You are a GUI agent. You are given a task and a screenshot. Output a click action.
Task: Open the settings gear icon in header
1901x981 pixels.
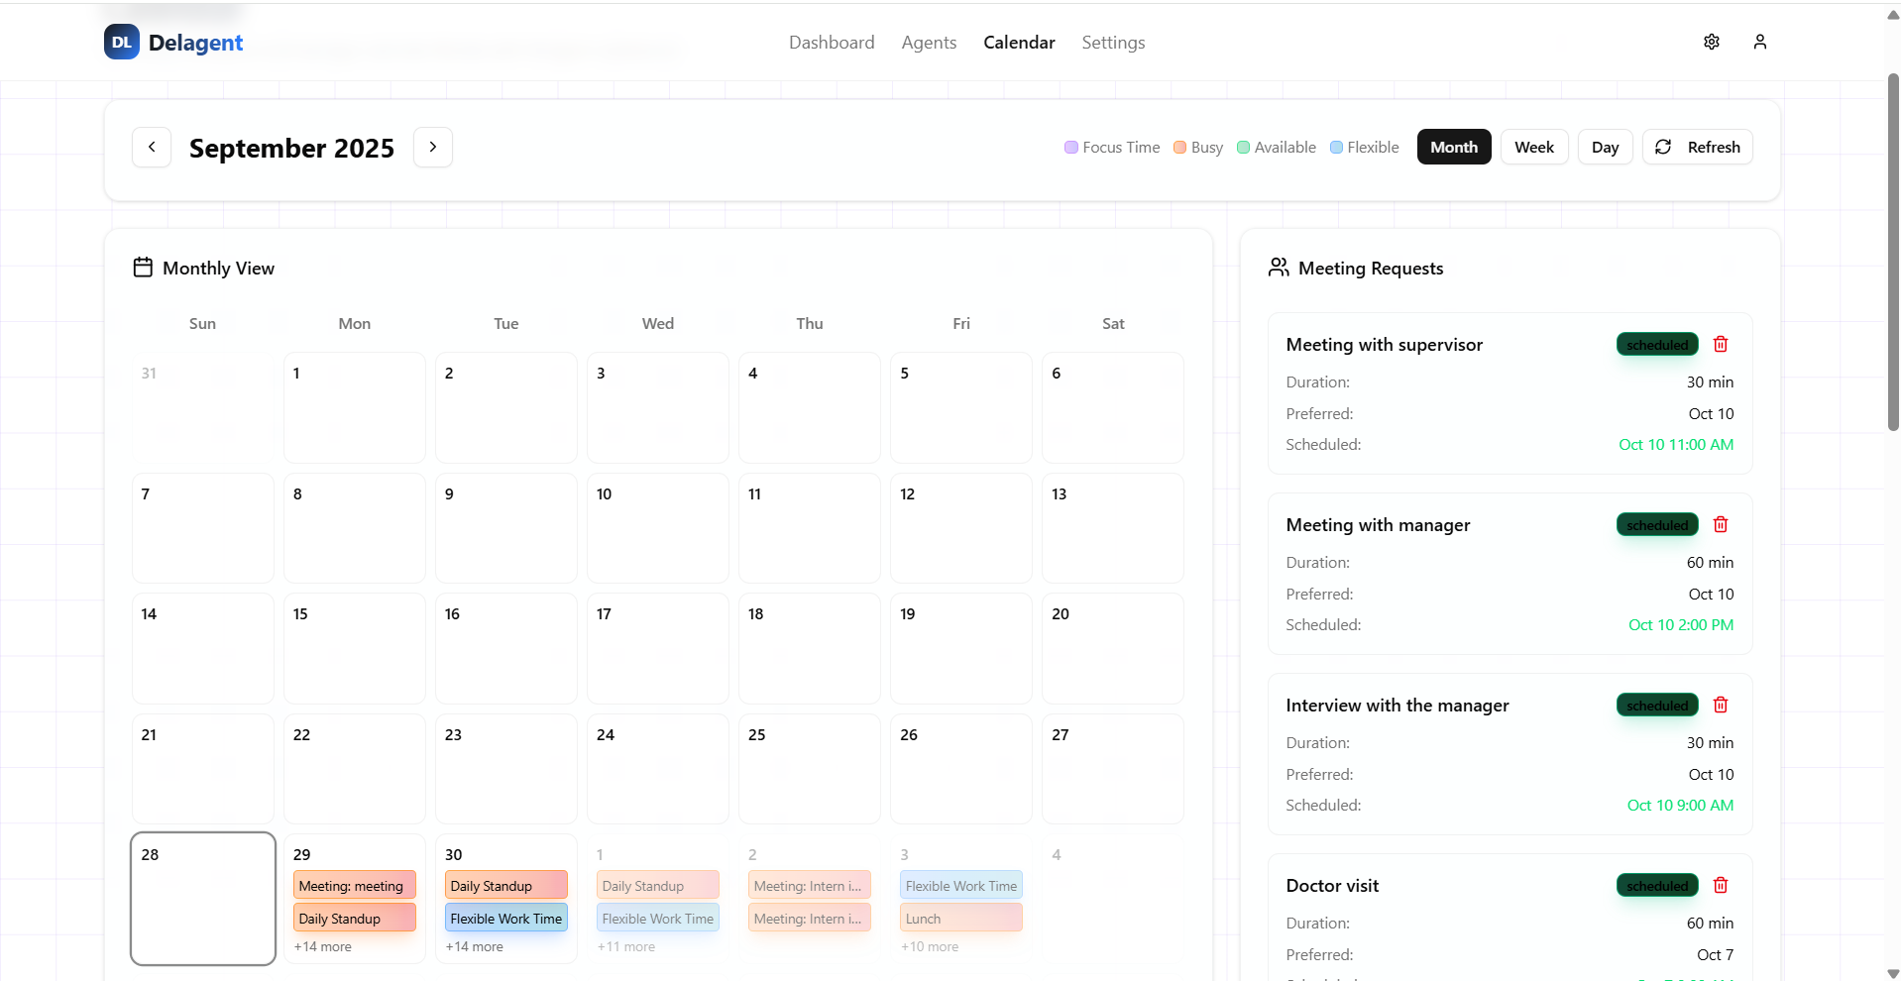click(1712, 42)
